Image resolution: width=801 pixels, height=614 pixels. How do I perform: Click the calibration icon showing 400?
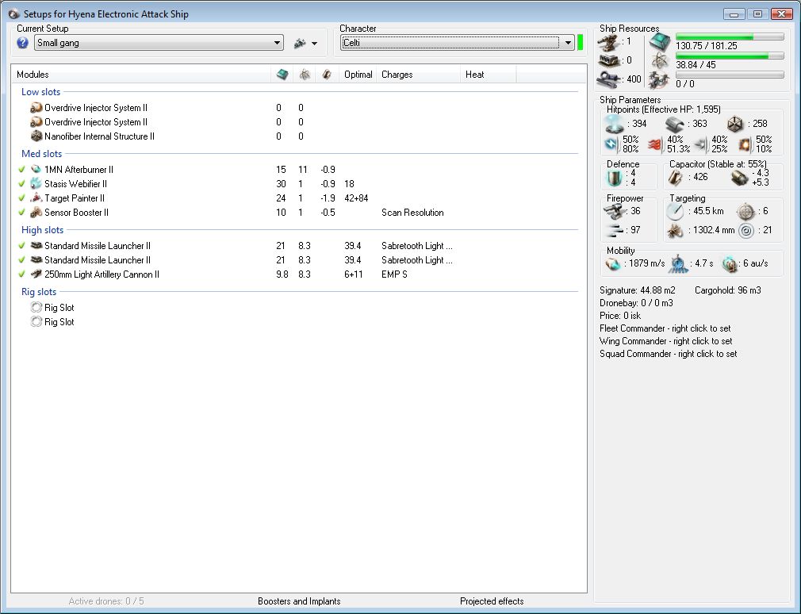coord(609,79)
